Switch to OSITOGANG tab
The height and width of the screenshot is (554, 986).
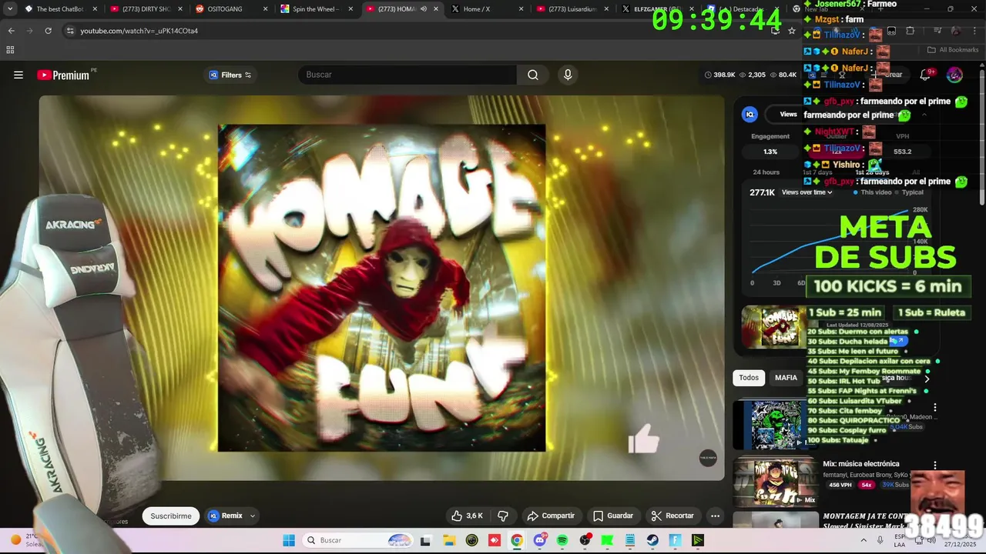(232, 9)
